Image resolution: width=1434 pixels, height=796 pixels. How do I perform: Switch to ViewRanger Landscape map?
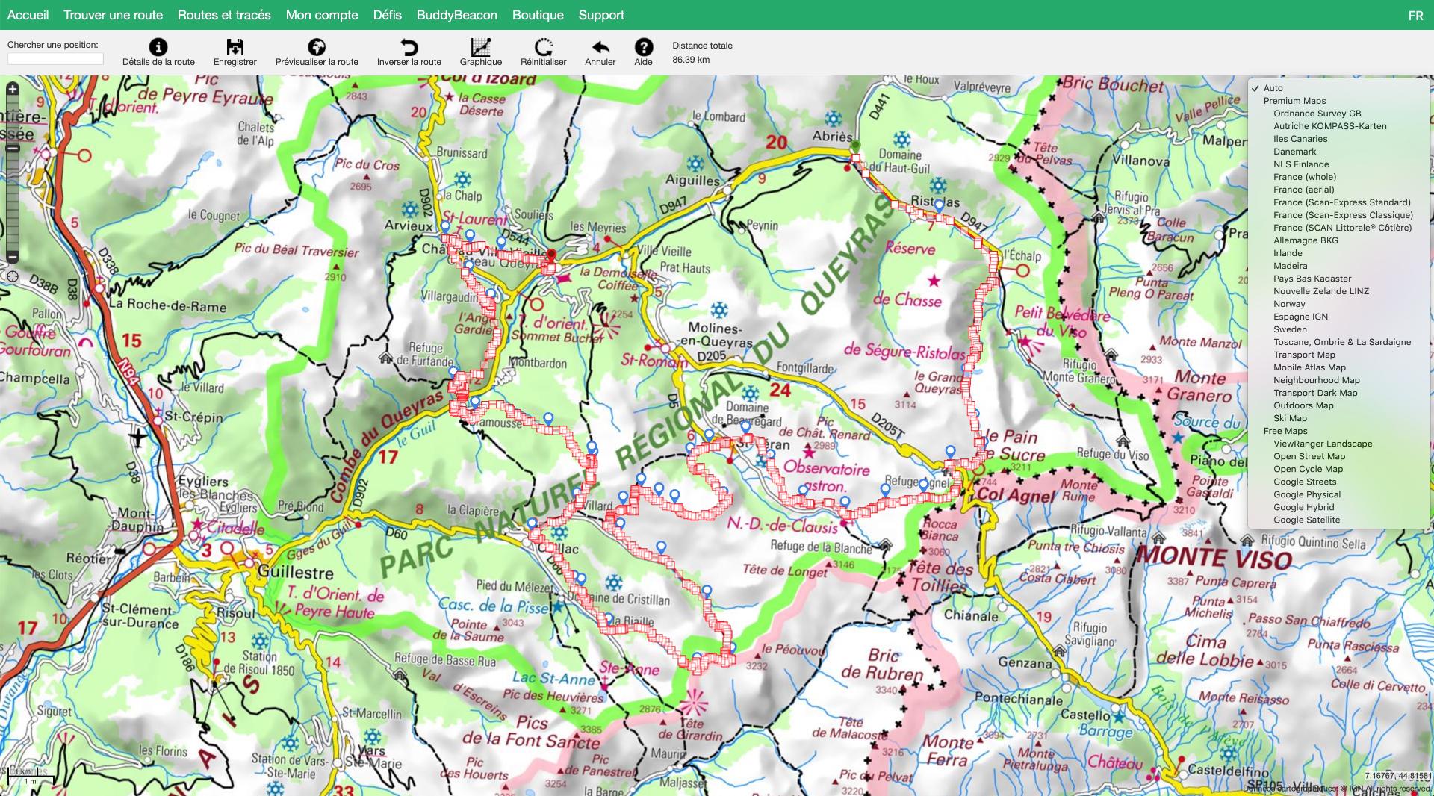click(1323, 444)
